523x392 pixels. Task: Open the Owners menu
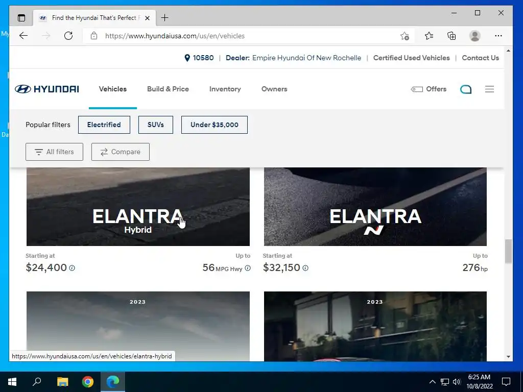(x=274, y=89)
